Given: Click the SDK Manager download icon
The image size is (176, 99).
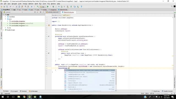Looking at the screenshot, I should tap(78, 7).
